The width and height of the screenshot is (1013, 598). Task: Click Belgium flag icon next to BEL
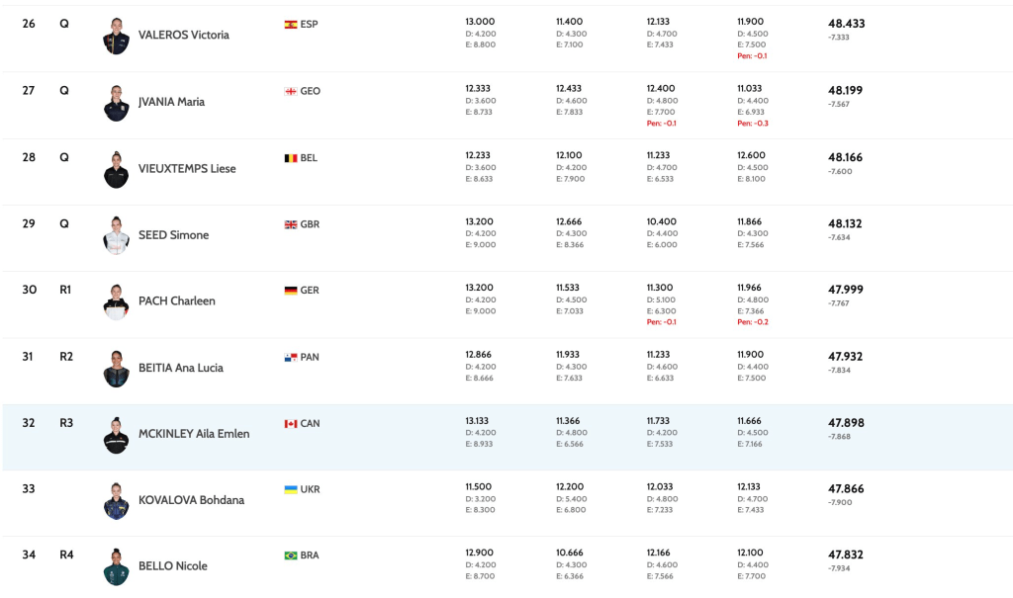tap(291, 157)
